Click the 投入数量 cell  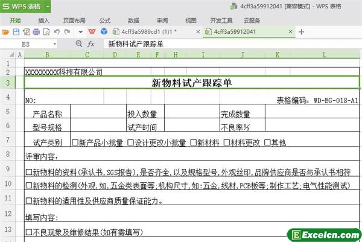145,112
